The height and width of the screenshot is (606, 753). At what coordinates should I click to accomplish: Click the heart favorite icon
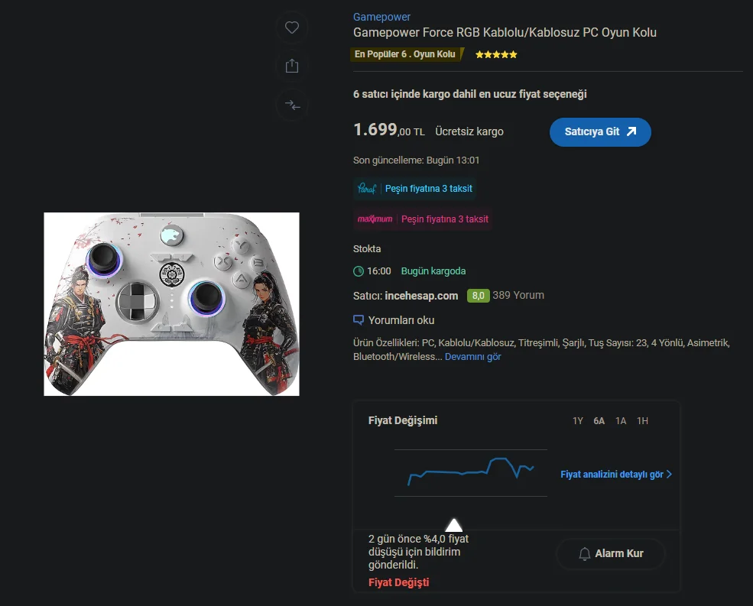291,28
